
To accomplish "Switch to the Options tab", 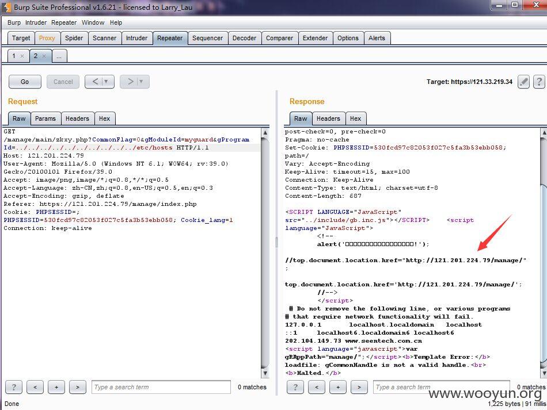I will (348, 38).
